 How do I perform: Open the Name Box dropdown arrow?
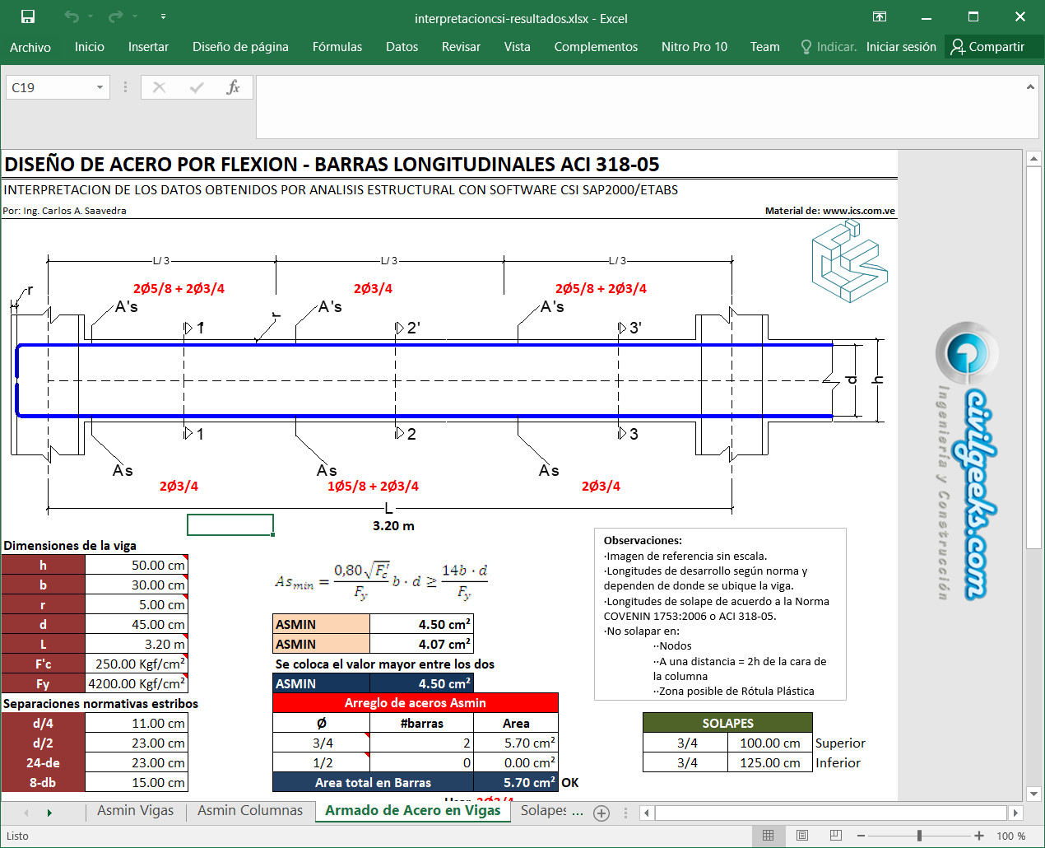(x=100, y=87)
